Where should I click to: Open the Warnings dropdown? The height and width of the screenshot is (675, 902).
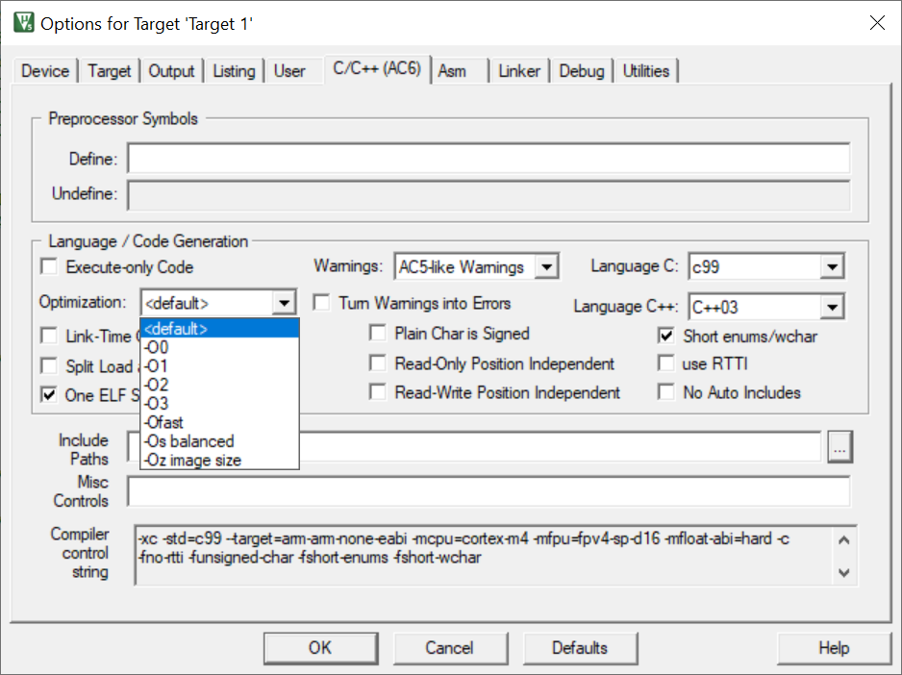click(x=546, y=267)
